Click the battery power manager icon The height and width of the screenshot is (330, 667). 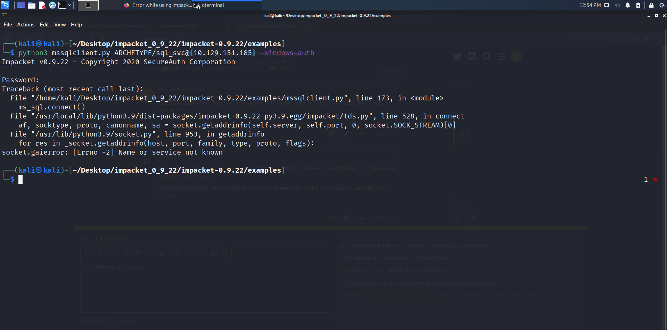[x=638, y=5]
